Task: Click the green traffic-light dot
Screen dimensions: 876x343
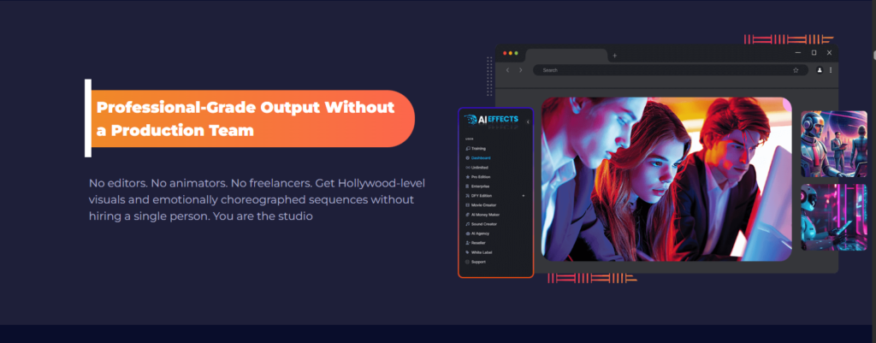Action: point(516,53)
